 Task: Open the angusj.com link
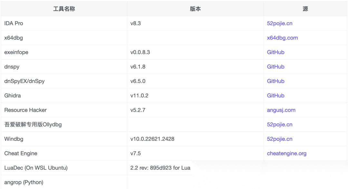281,110
